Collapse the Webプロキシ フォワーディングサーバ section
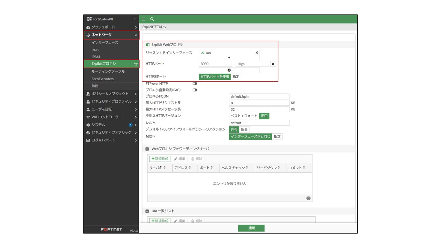The width and height of the screenshot is (441, 248). click(x=147, y=149)
